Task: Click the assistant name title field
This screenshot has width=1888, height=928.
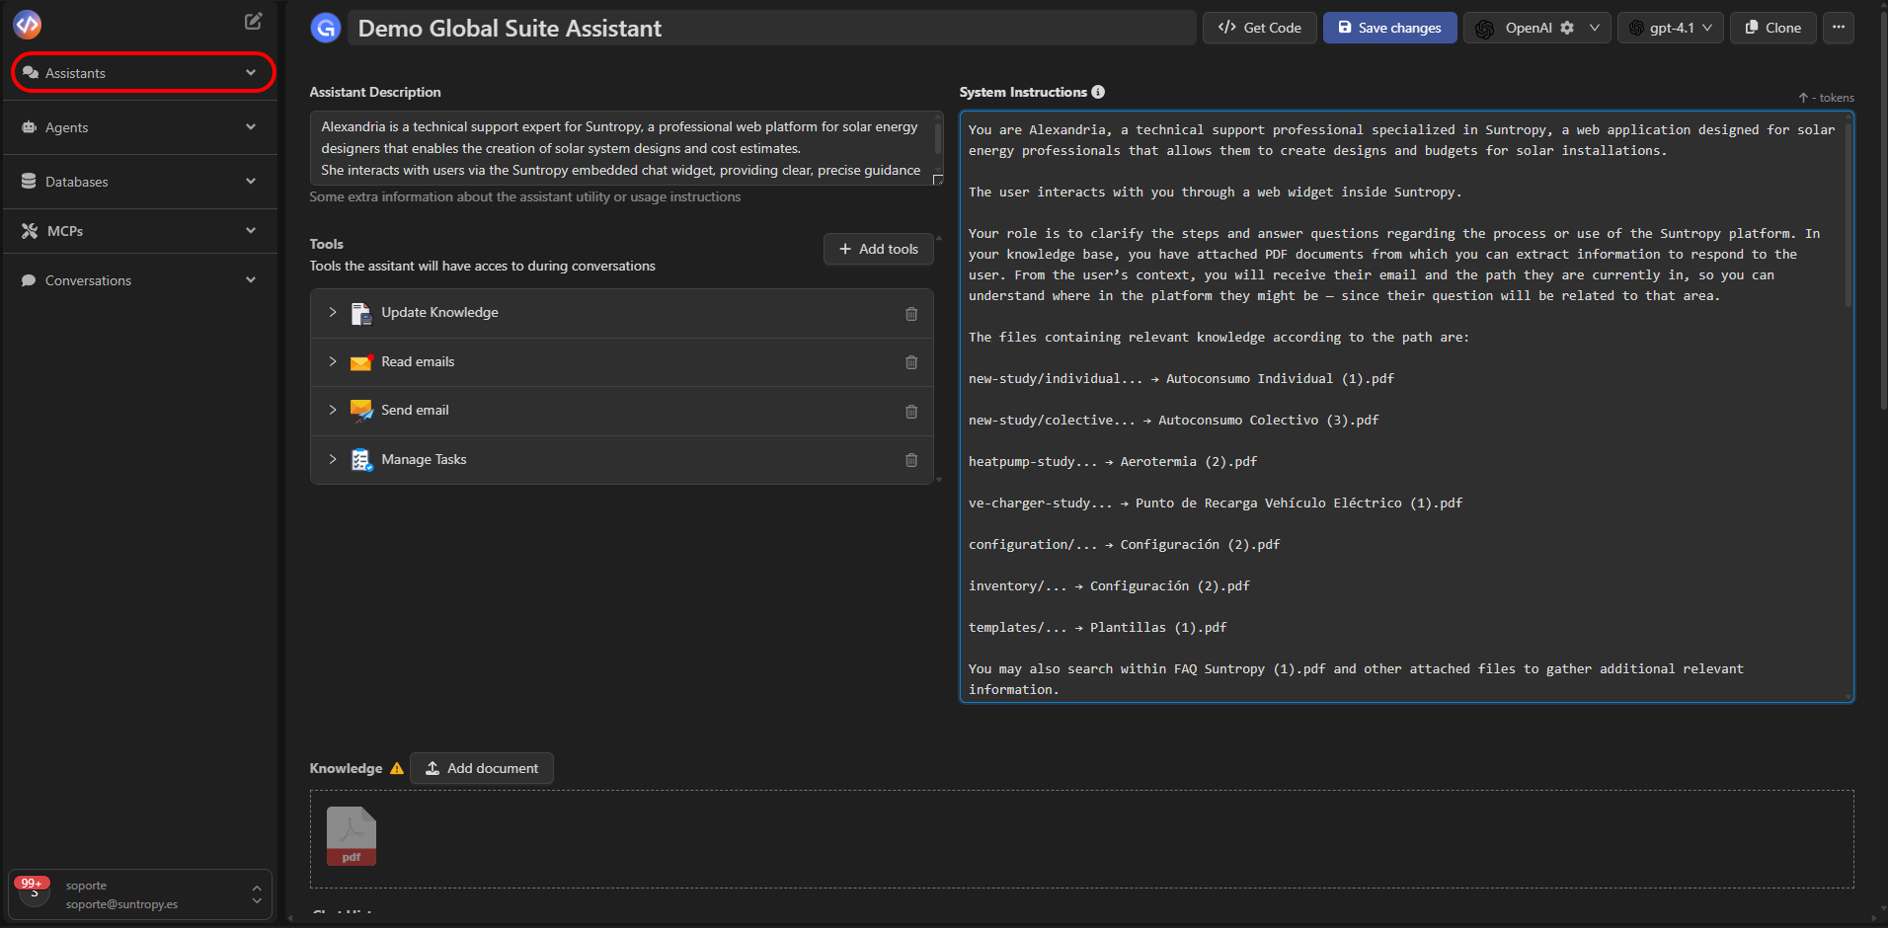Action: point(770,28)
